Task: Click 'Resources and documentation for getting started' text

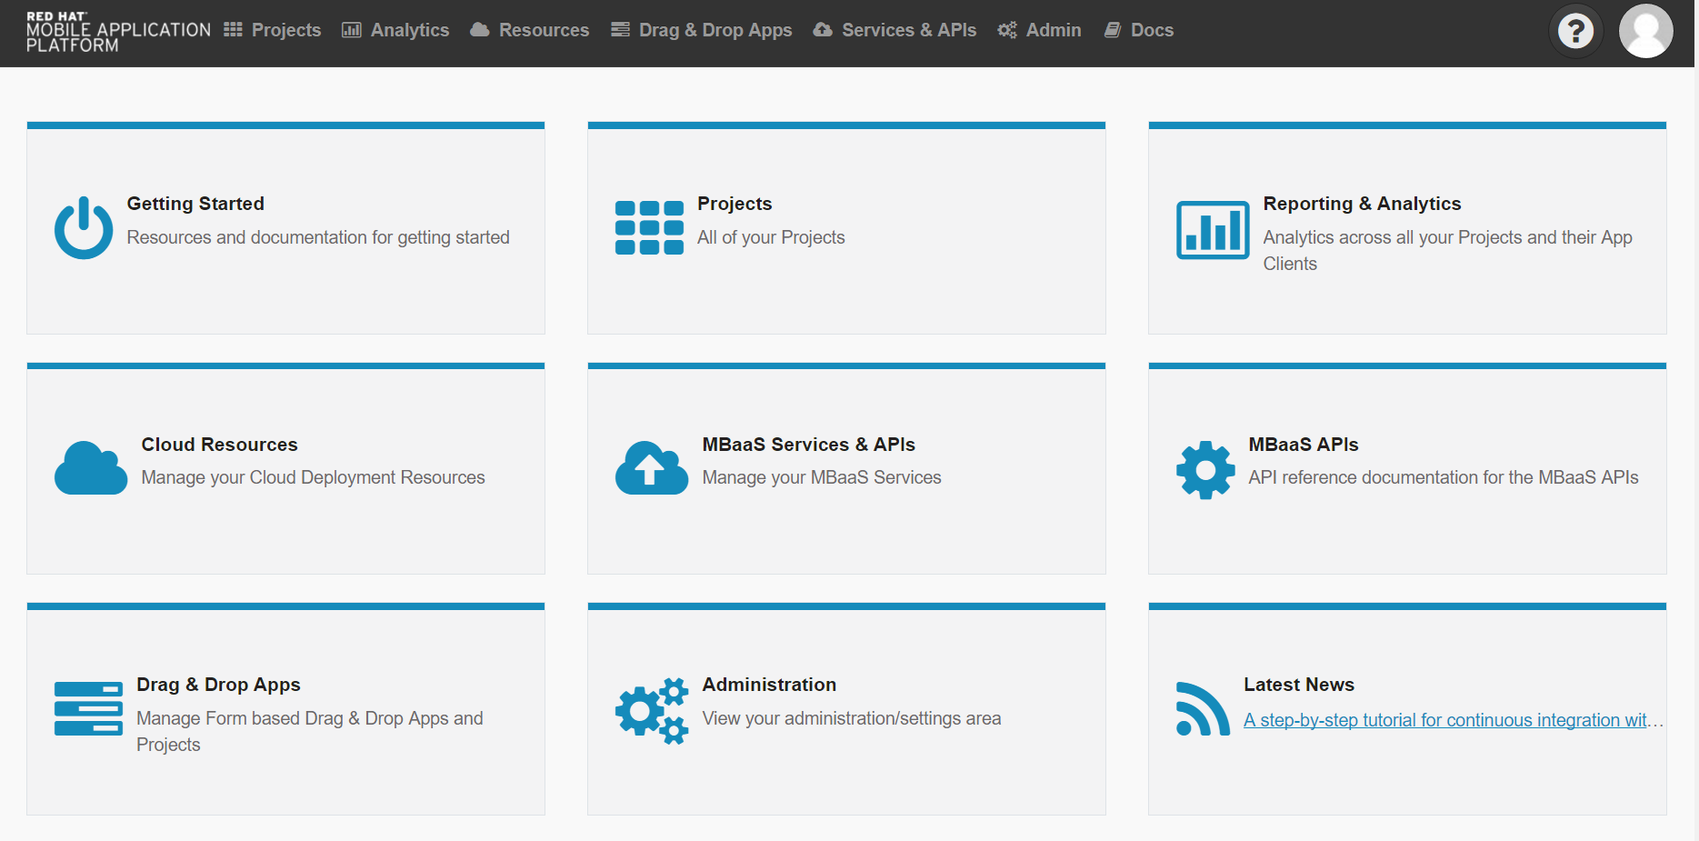Action: click(x=318, y=237)
